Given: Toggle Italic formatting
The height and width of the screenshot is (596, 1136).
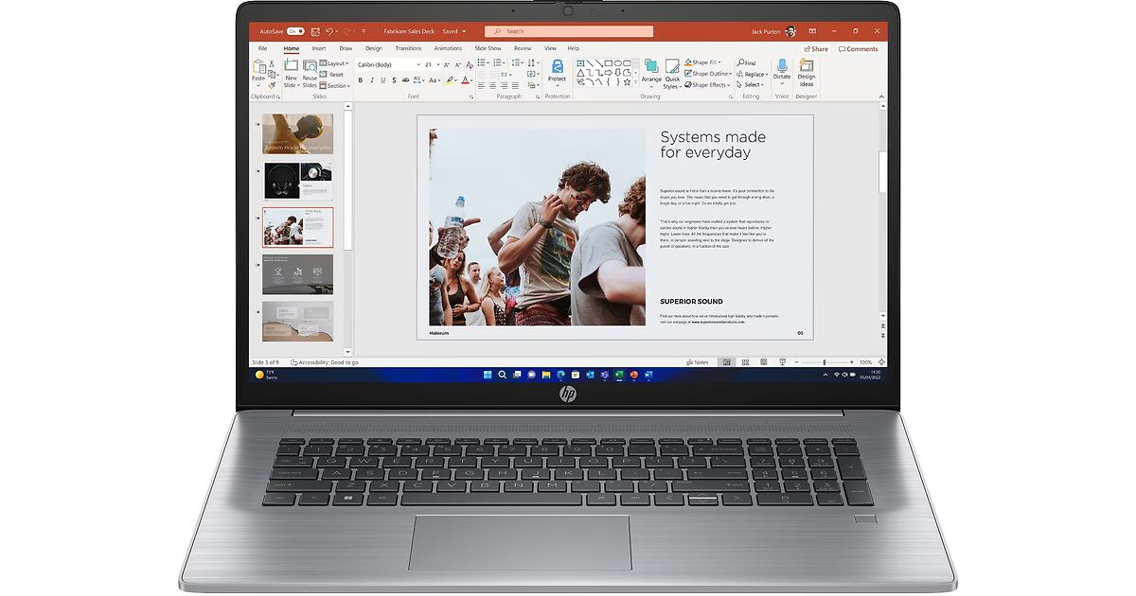Looking at the screenshot, I should [x=371, y=80].
